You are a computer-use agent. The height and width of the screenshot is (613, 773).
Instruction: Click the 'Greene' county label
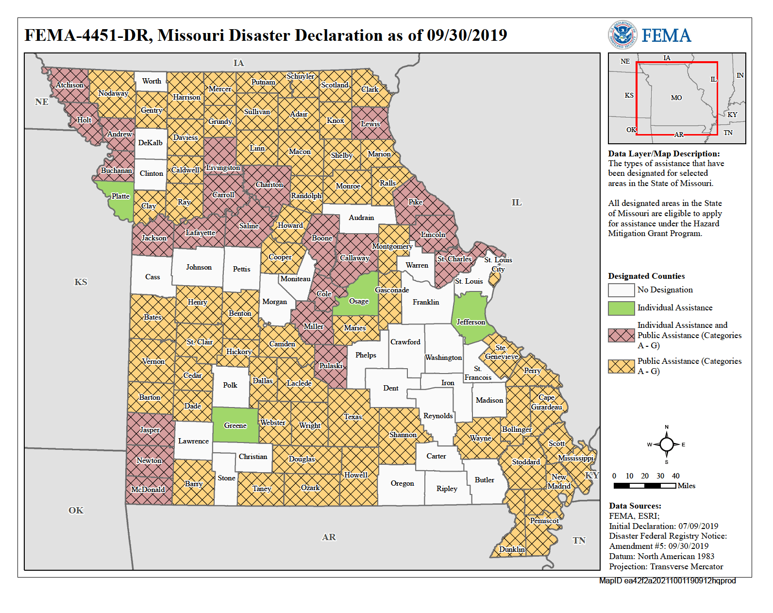[x=235, y=426]
